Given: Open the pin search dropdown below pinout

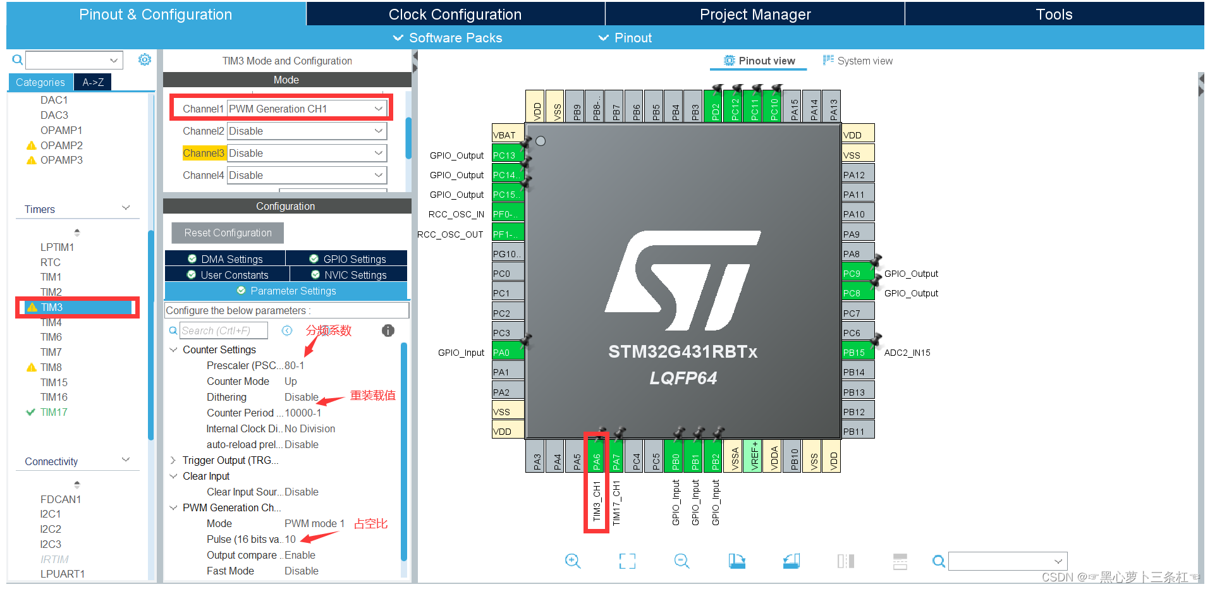Looking at the screenshot, I should 1059,561.
